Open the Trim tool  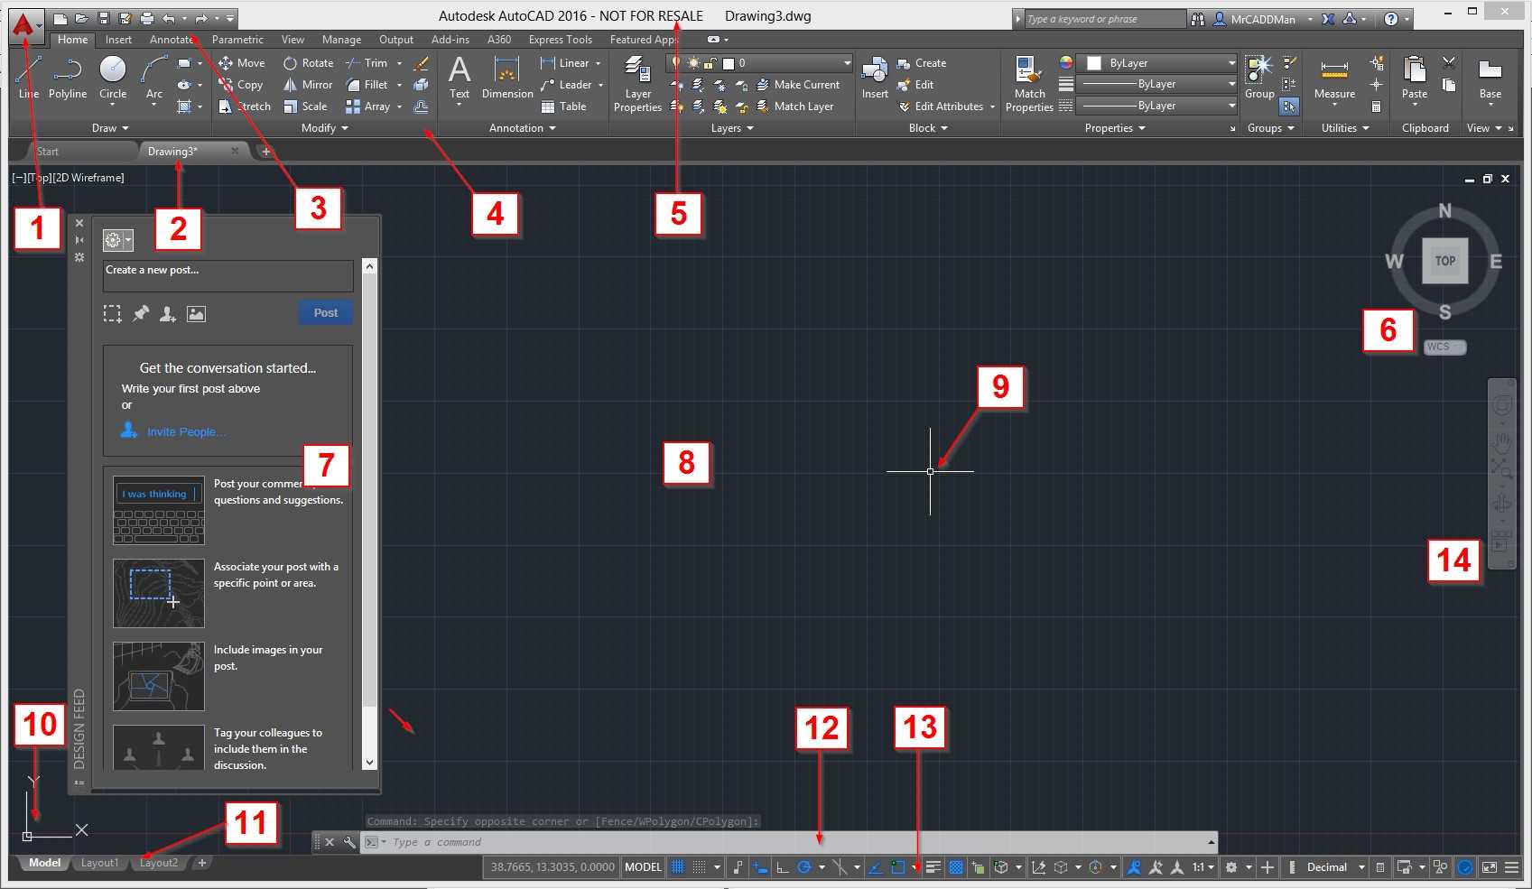click(375, 62)
